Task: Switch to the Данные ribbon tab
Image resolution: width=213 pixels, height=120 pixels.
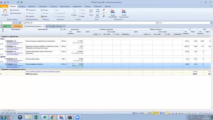Action: click(108, 6)
